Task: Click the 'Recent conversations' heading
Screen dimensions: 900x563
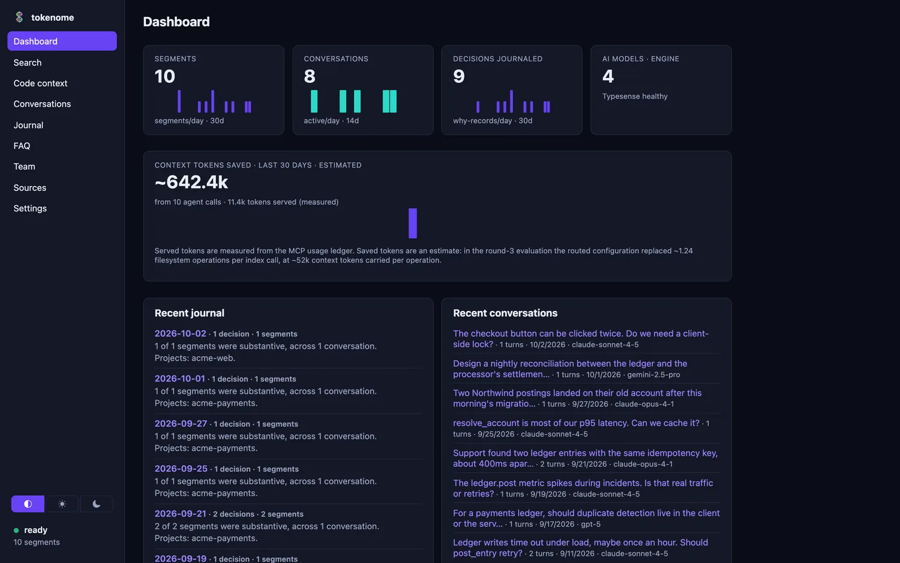Action: (505, 313)
